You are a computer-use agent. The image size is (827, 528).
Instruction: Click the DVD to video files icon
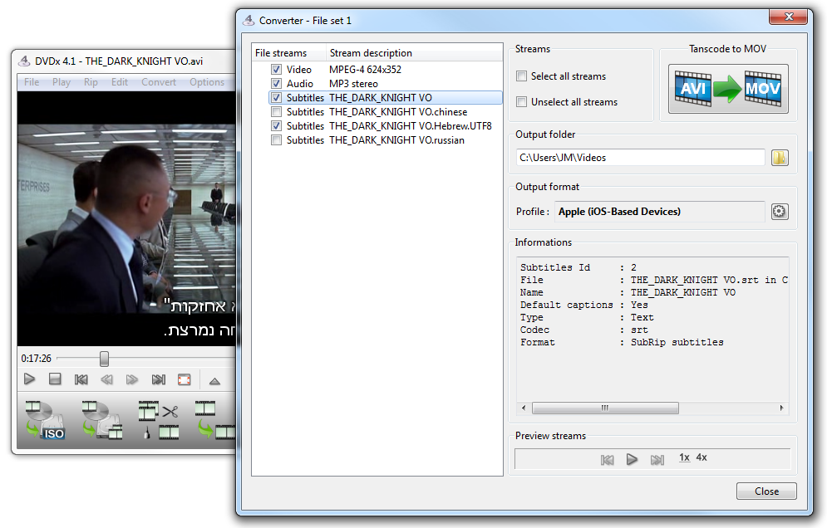(102, 420)
